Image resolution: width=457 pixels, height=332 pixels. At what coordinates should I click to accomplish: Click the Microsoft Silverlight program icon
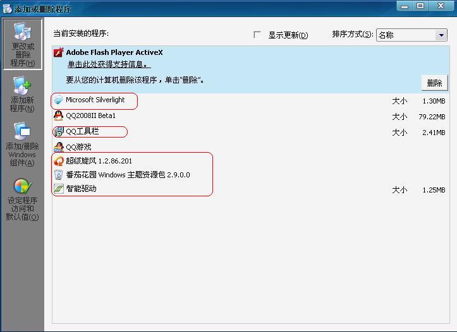click(59, 100)
